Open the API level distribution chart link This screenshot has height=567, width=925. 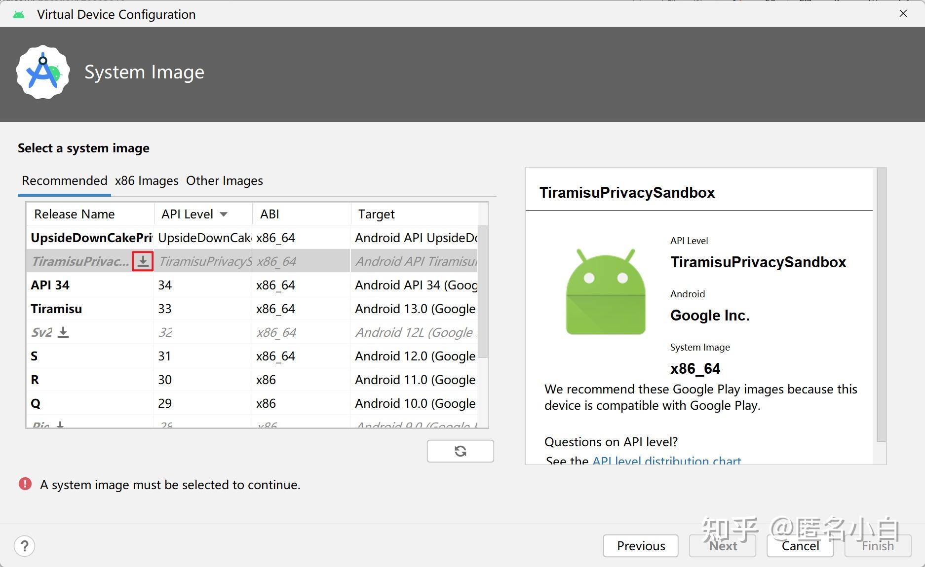click(x=666, y=461)
